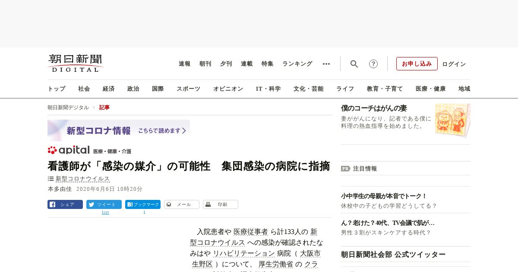Click the help question mark icon
The image size is (518, 272).
pyautogui.click(x=373, y=64)
